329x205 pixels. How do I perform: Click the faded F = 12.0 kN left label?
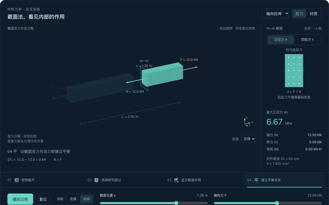click(x=59, y=88)
